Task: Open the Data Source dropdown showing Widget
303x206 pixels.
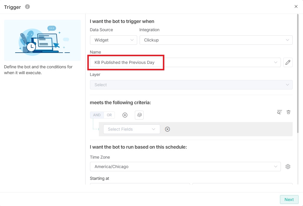Action: [x=113, y=40]
